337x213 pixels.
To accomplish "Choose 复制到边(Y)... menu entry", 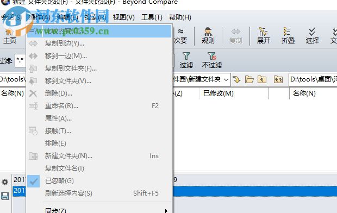I will 99,43.
